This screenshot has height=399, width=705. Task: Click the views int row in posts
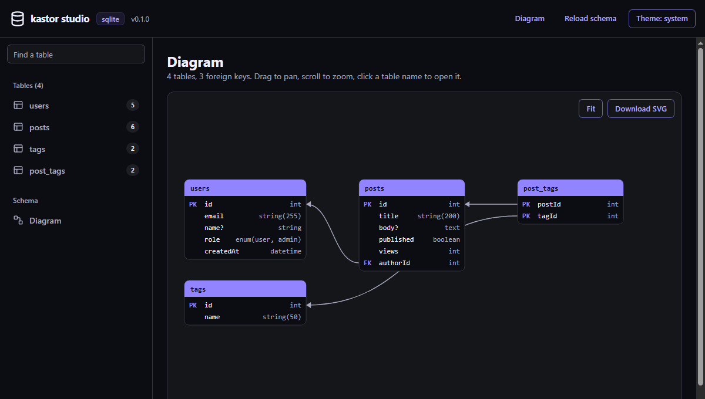tap(412, 251)
